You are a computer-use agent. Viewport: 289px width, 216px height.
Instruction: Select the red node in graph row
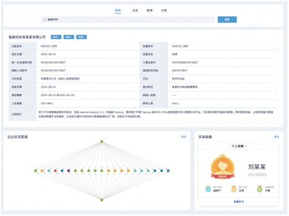pyautogui.click(x=55, y=171)
